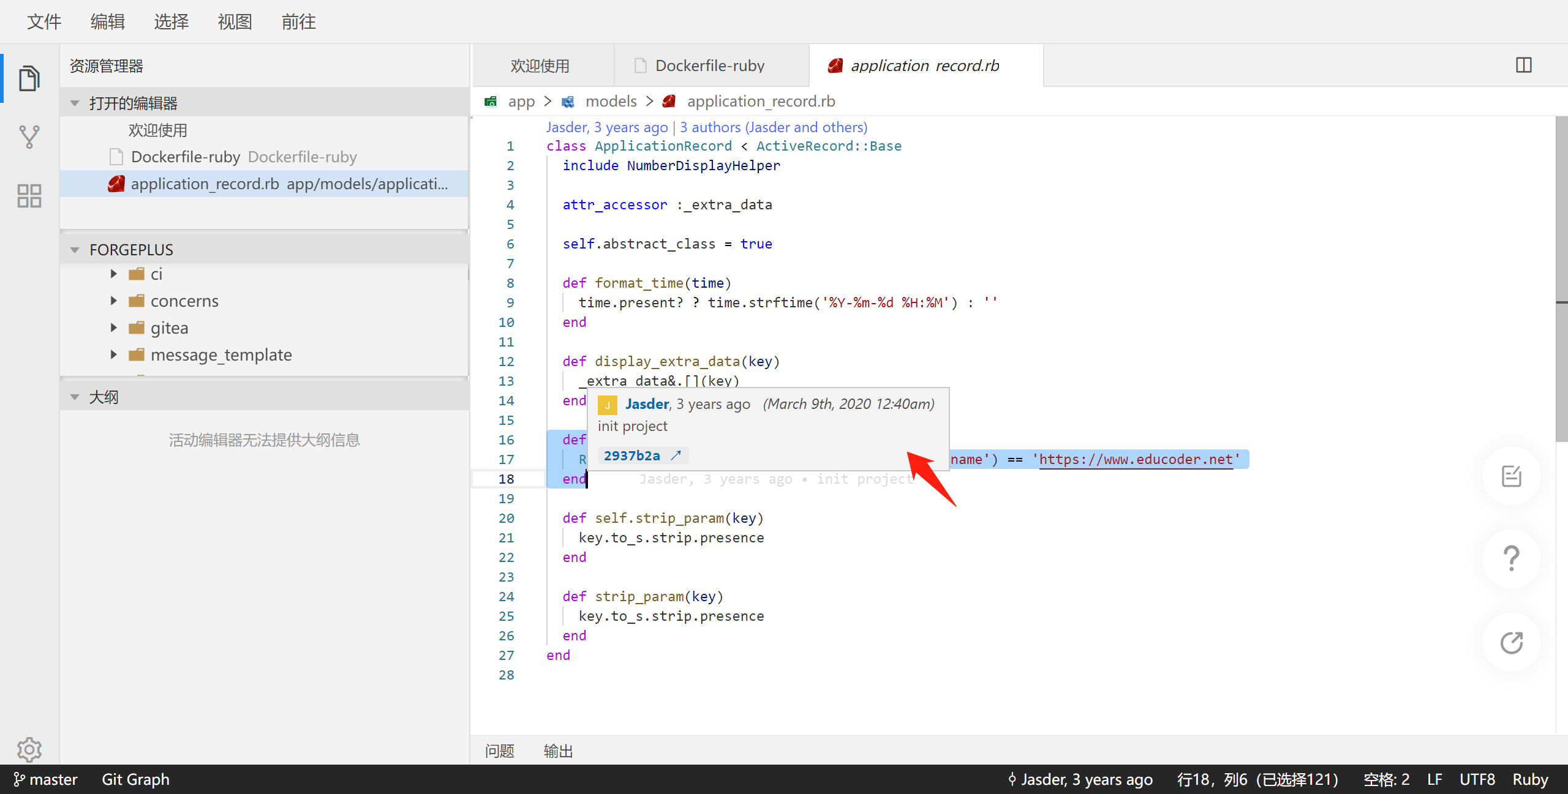Switch to the Dockerfile-ruby tab

coord(711,66)
